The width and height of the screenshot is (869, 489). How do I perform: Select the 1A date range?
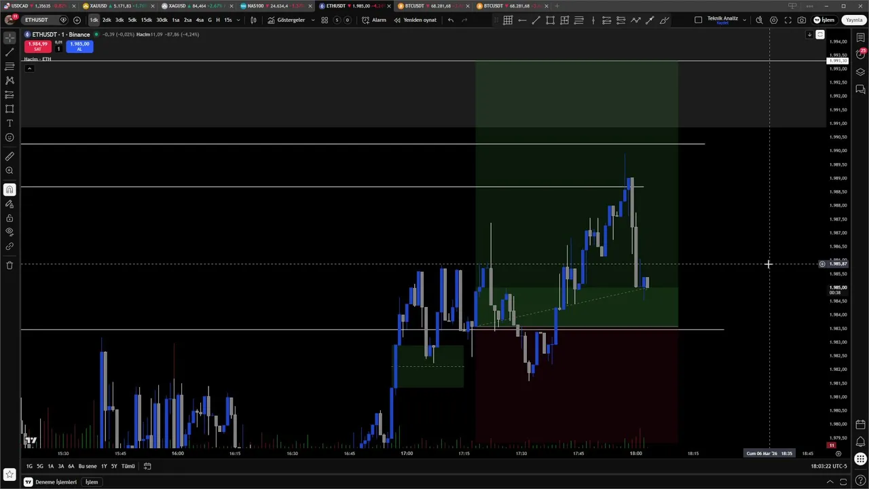(50, 466)
